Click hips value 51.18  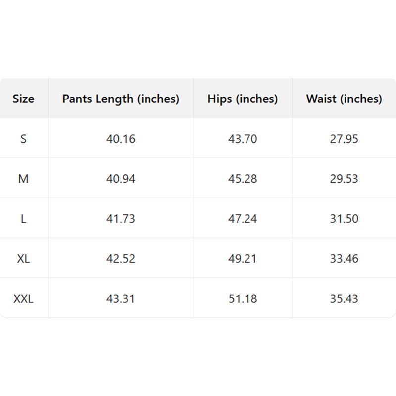pyautogui.click(x=243, y=299)
